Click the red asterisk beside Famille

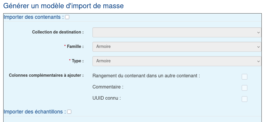click(65, 46)
